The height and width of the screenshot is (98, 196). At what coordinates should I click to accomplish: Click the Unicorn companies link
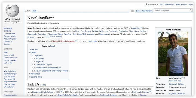click(31, 37)
